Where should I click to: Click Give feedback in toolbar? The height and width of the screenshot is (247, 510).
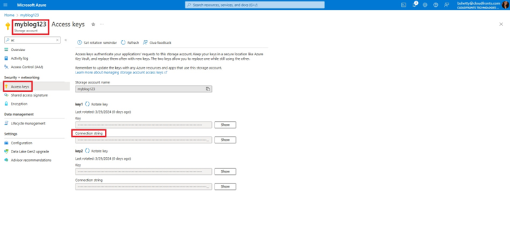[157, 43]
